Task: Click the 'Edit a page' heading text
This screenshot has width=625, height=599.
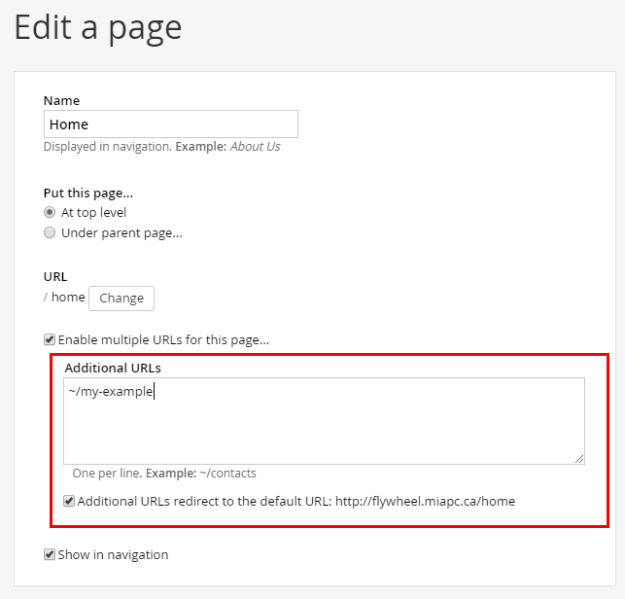Action: (x=98, y=28)
